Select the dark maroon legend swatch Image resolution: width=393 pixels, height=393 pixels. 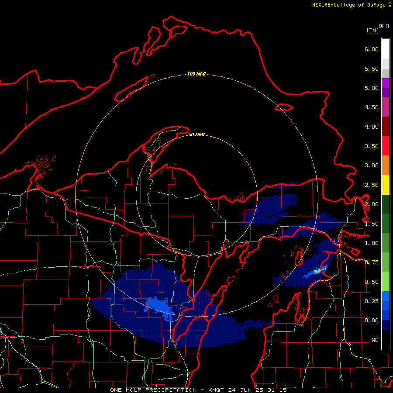tap(386, 127)
